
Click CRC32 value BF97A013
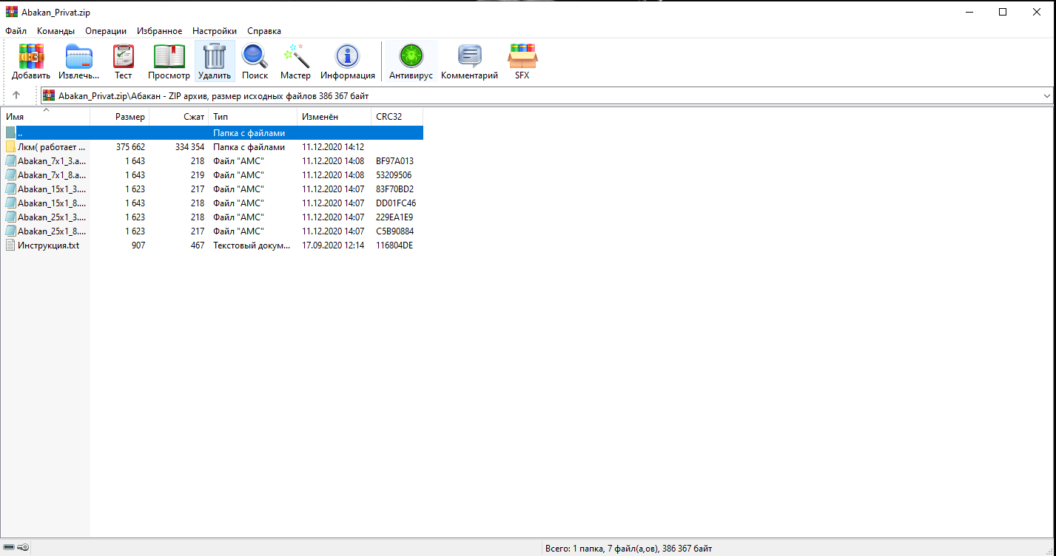point(395,161)
